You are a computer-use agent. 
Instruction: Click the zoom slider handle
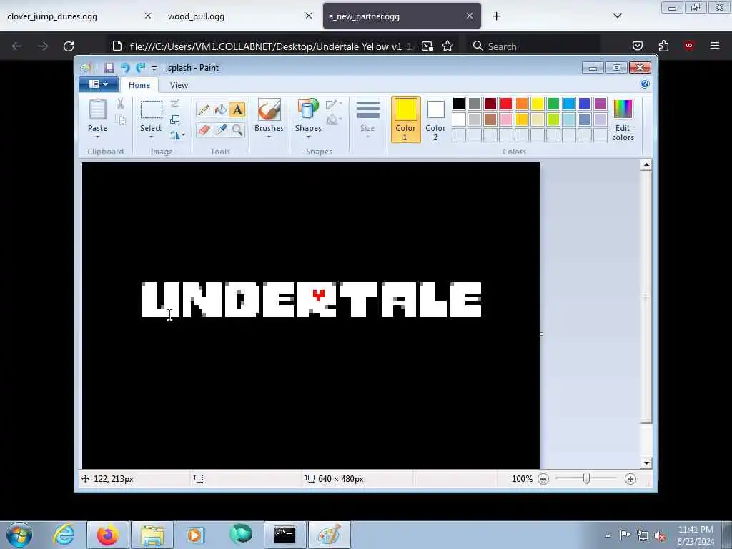(587, 478)
